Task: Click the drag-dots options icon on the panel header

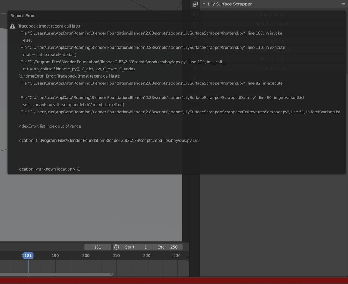Action: point(343,4)
